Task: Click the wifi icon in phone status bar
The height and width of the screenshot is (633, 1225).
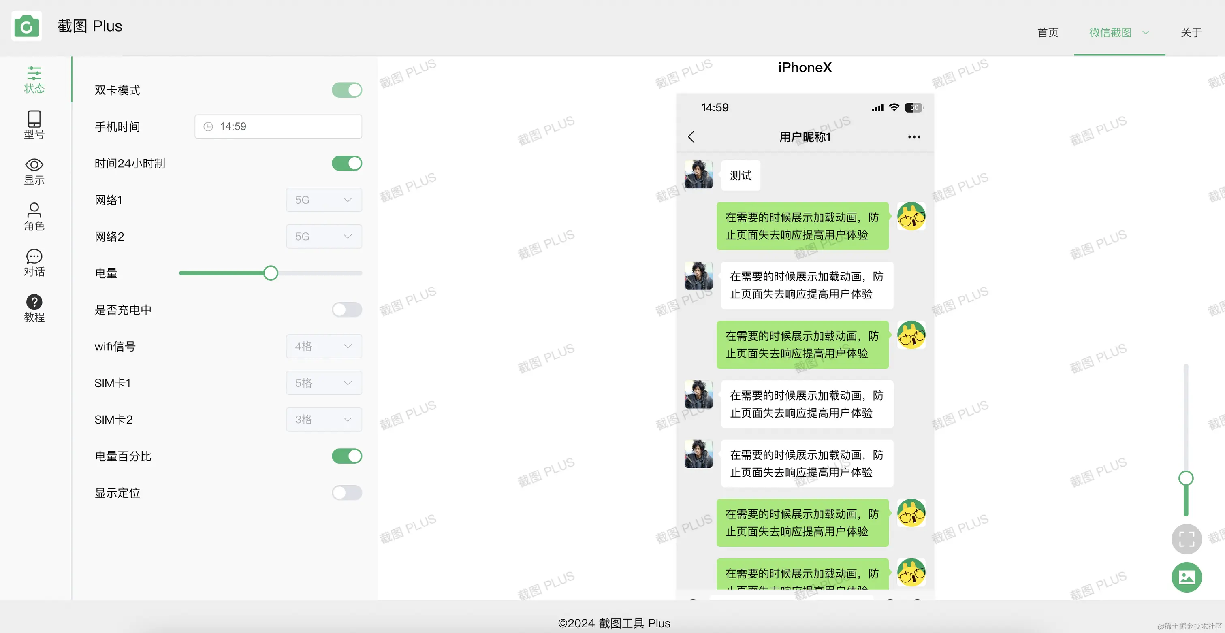Action: tap(894, 107)
